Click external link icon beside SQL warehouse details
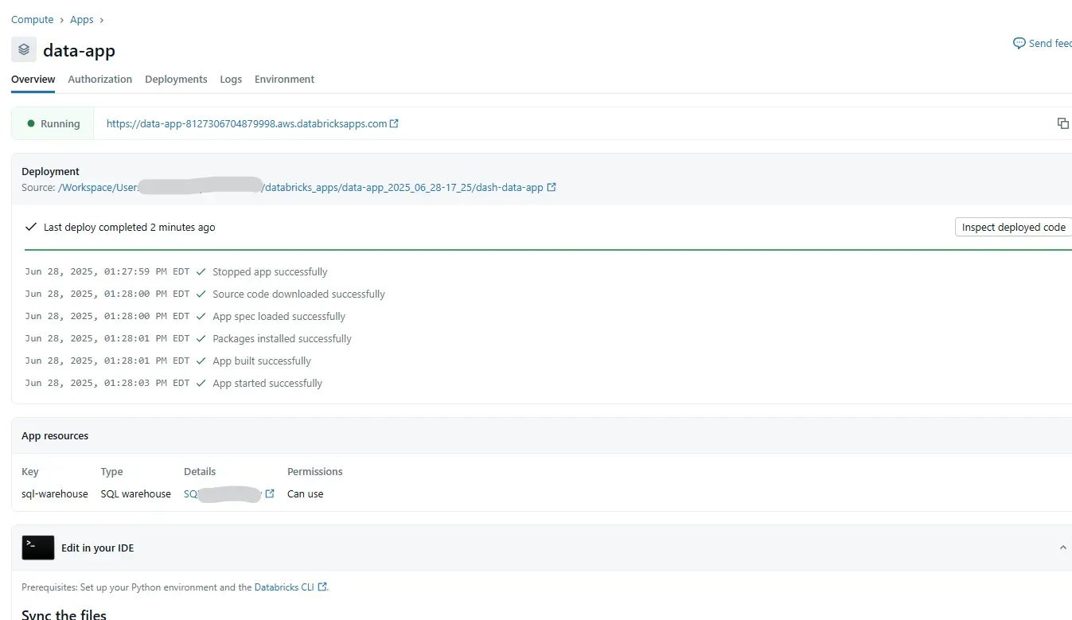Viewport: 1072px width, 620px height. point(270,493)
